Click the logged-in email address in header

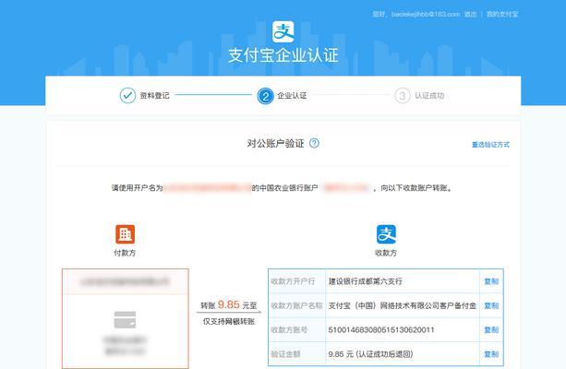click(426, 14)
